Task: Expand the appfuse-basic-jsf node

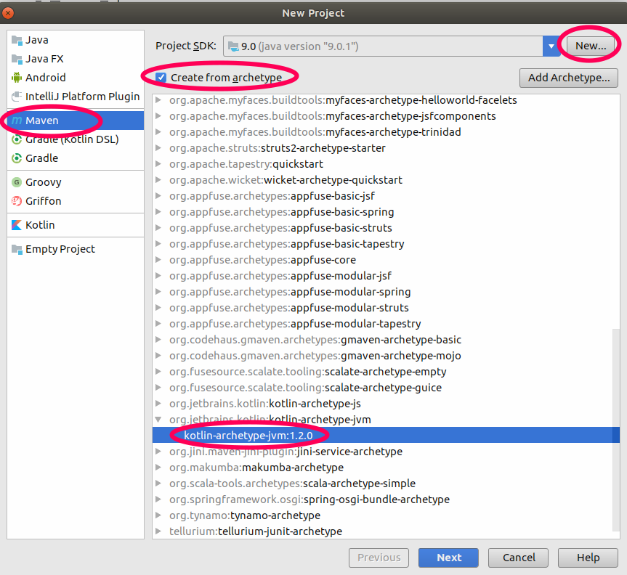Action: [x=158, y=196]
